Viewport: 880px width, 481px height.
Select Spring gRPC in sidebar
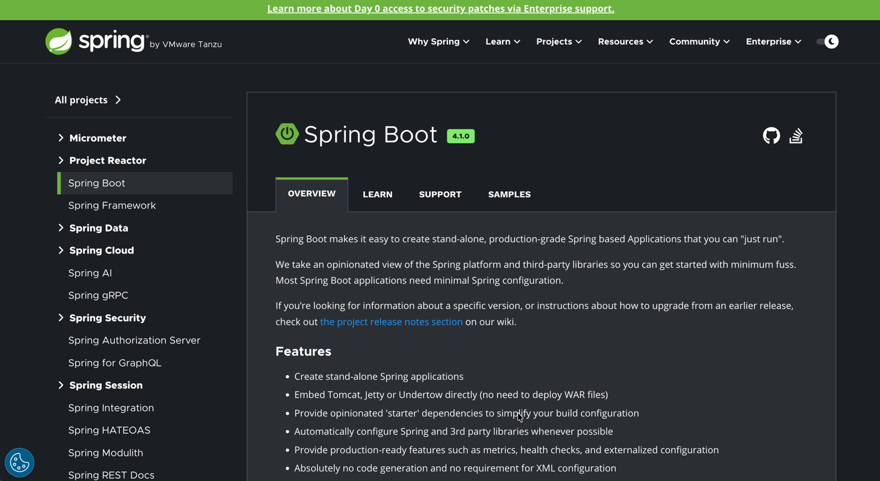click(98, 295)
